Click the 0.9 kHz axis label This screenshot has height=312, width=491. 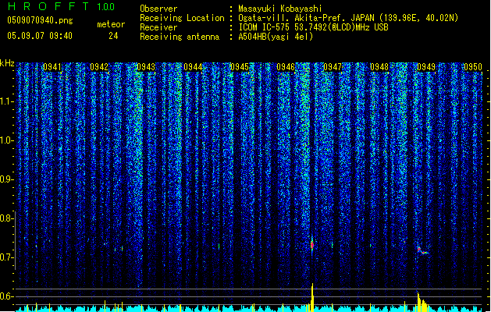coord(6,179)
